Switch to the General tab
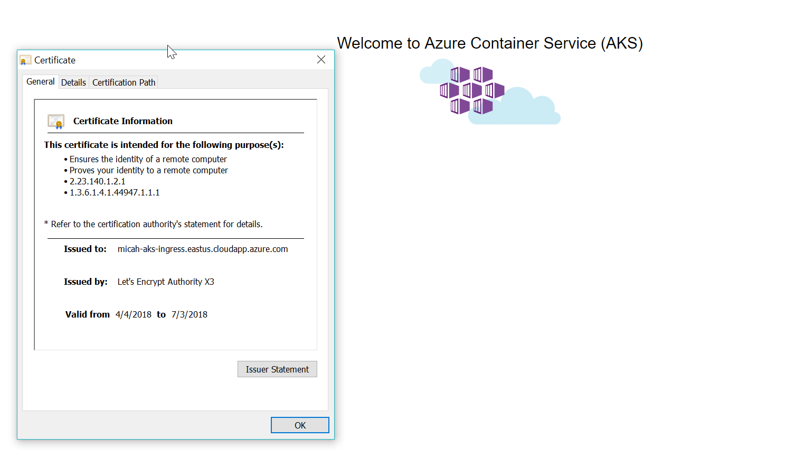This screenshot has height=466, width=795. click(40, 82)
